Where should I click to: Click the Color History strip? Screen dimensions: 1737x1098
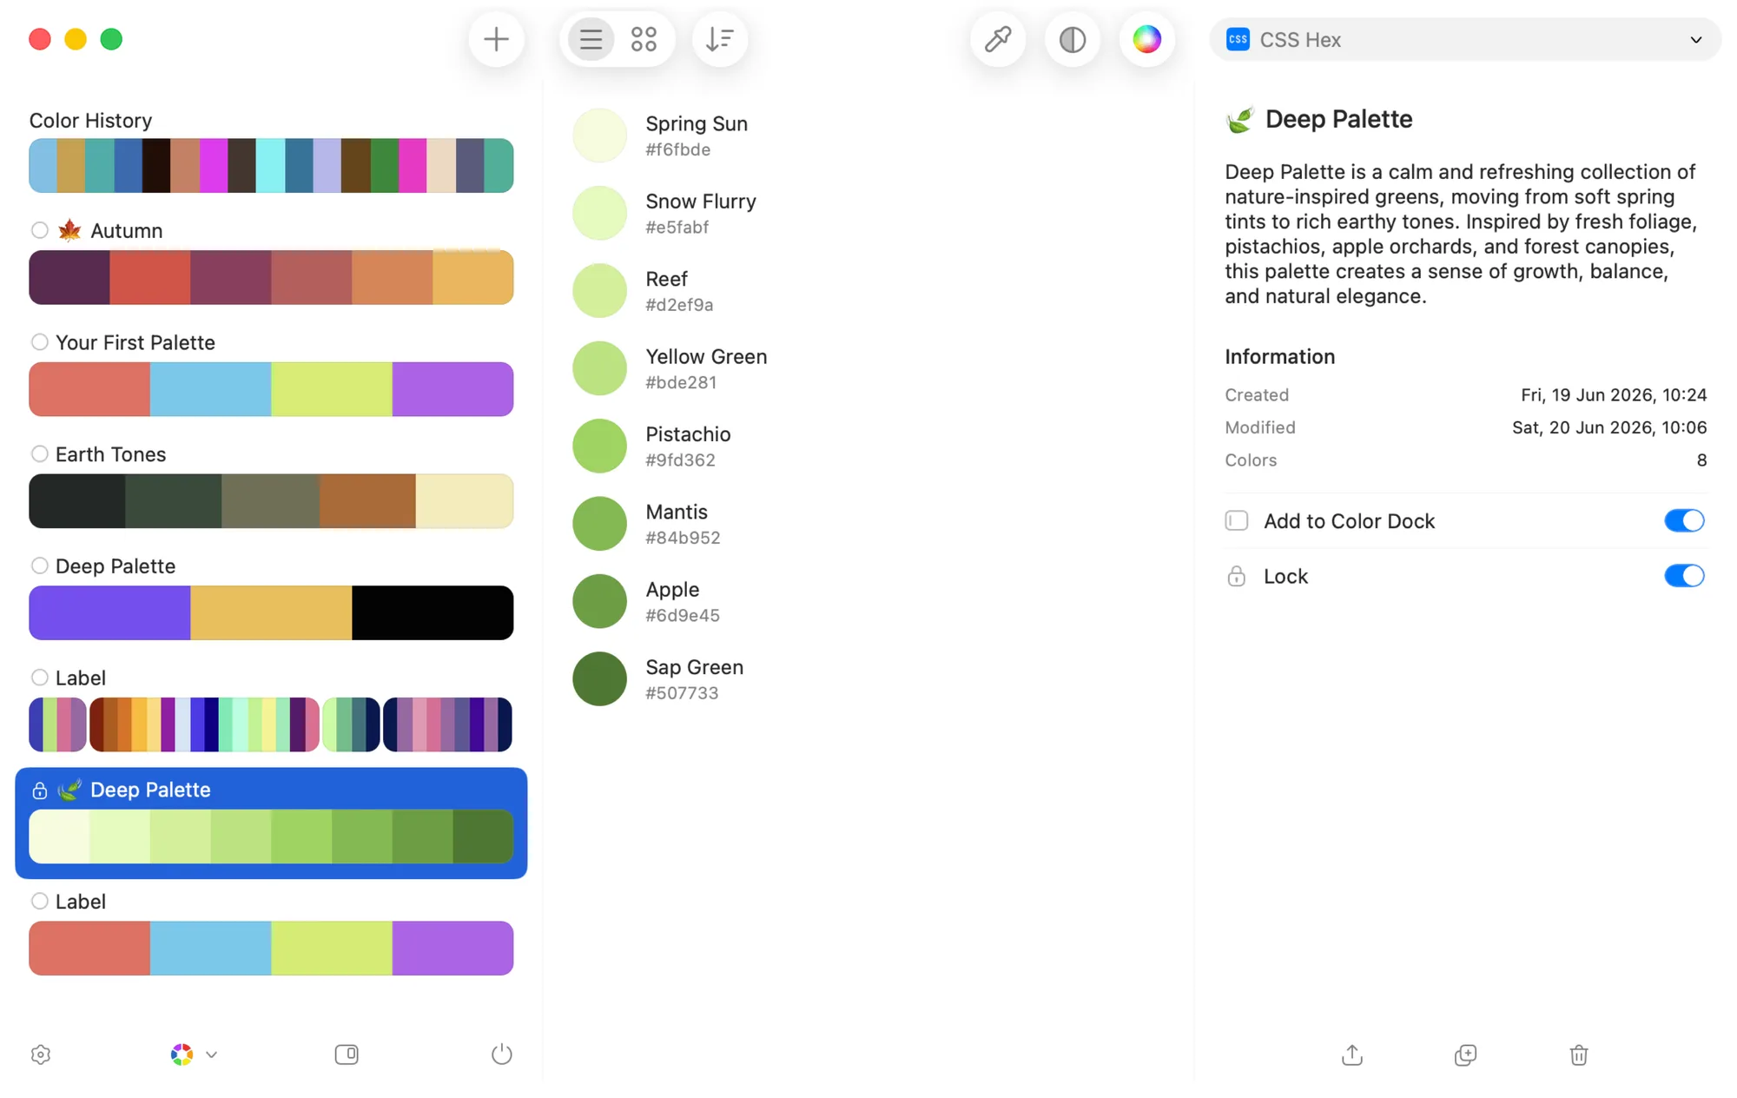(271, 165)
